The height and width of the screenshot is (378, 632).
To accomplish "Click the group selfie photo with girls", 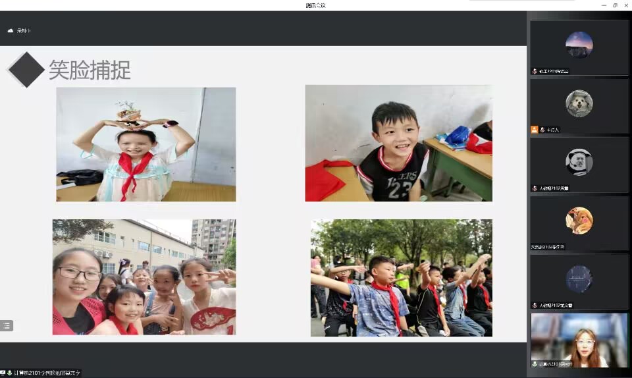I will pos(144,277).
